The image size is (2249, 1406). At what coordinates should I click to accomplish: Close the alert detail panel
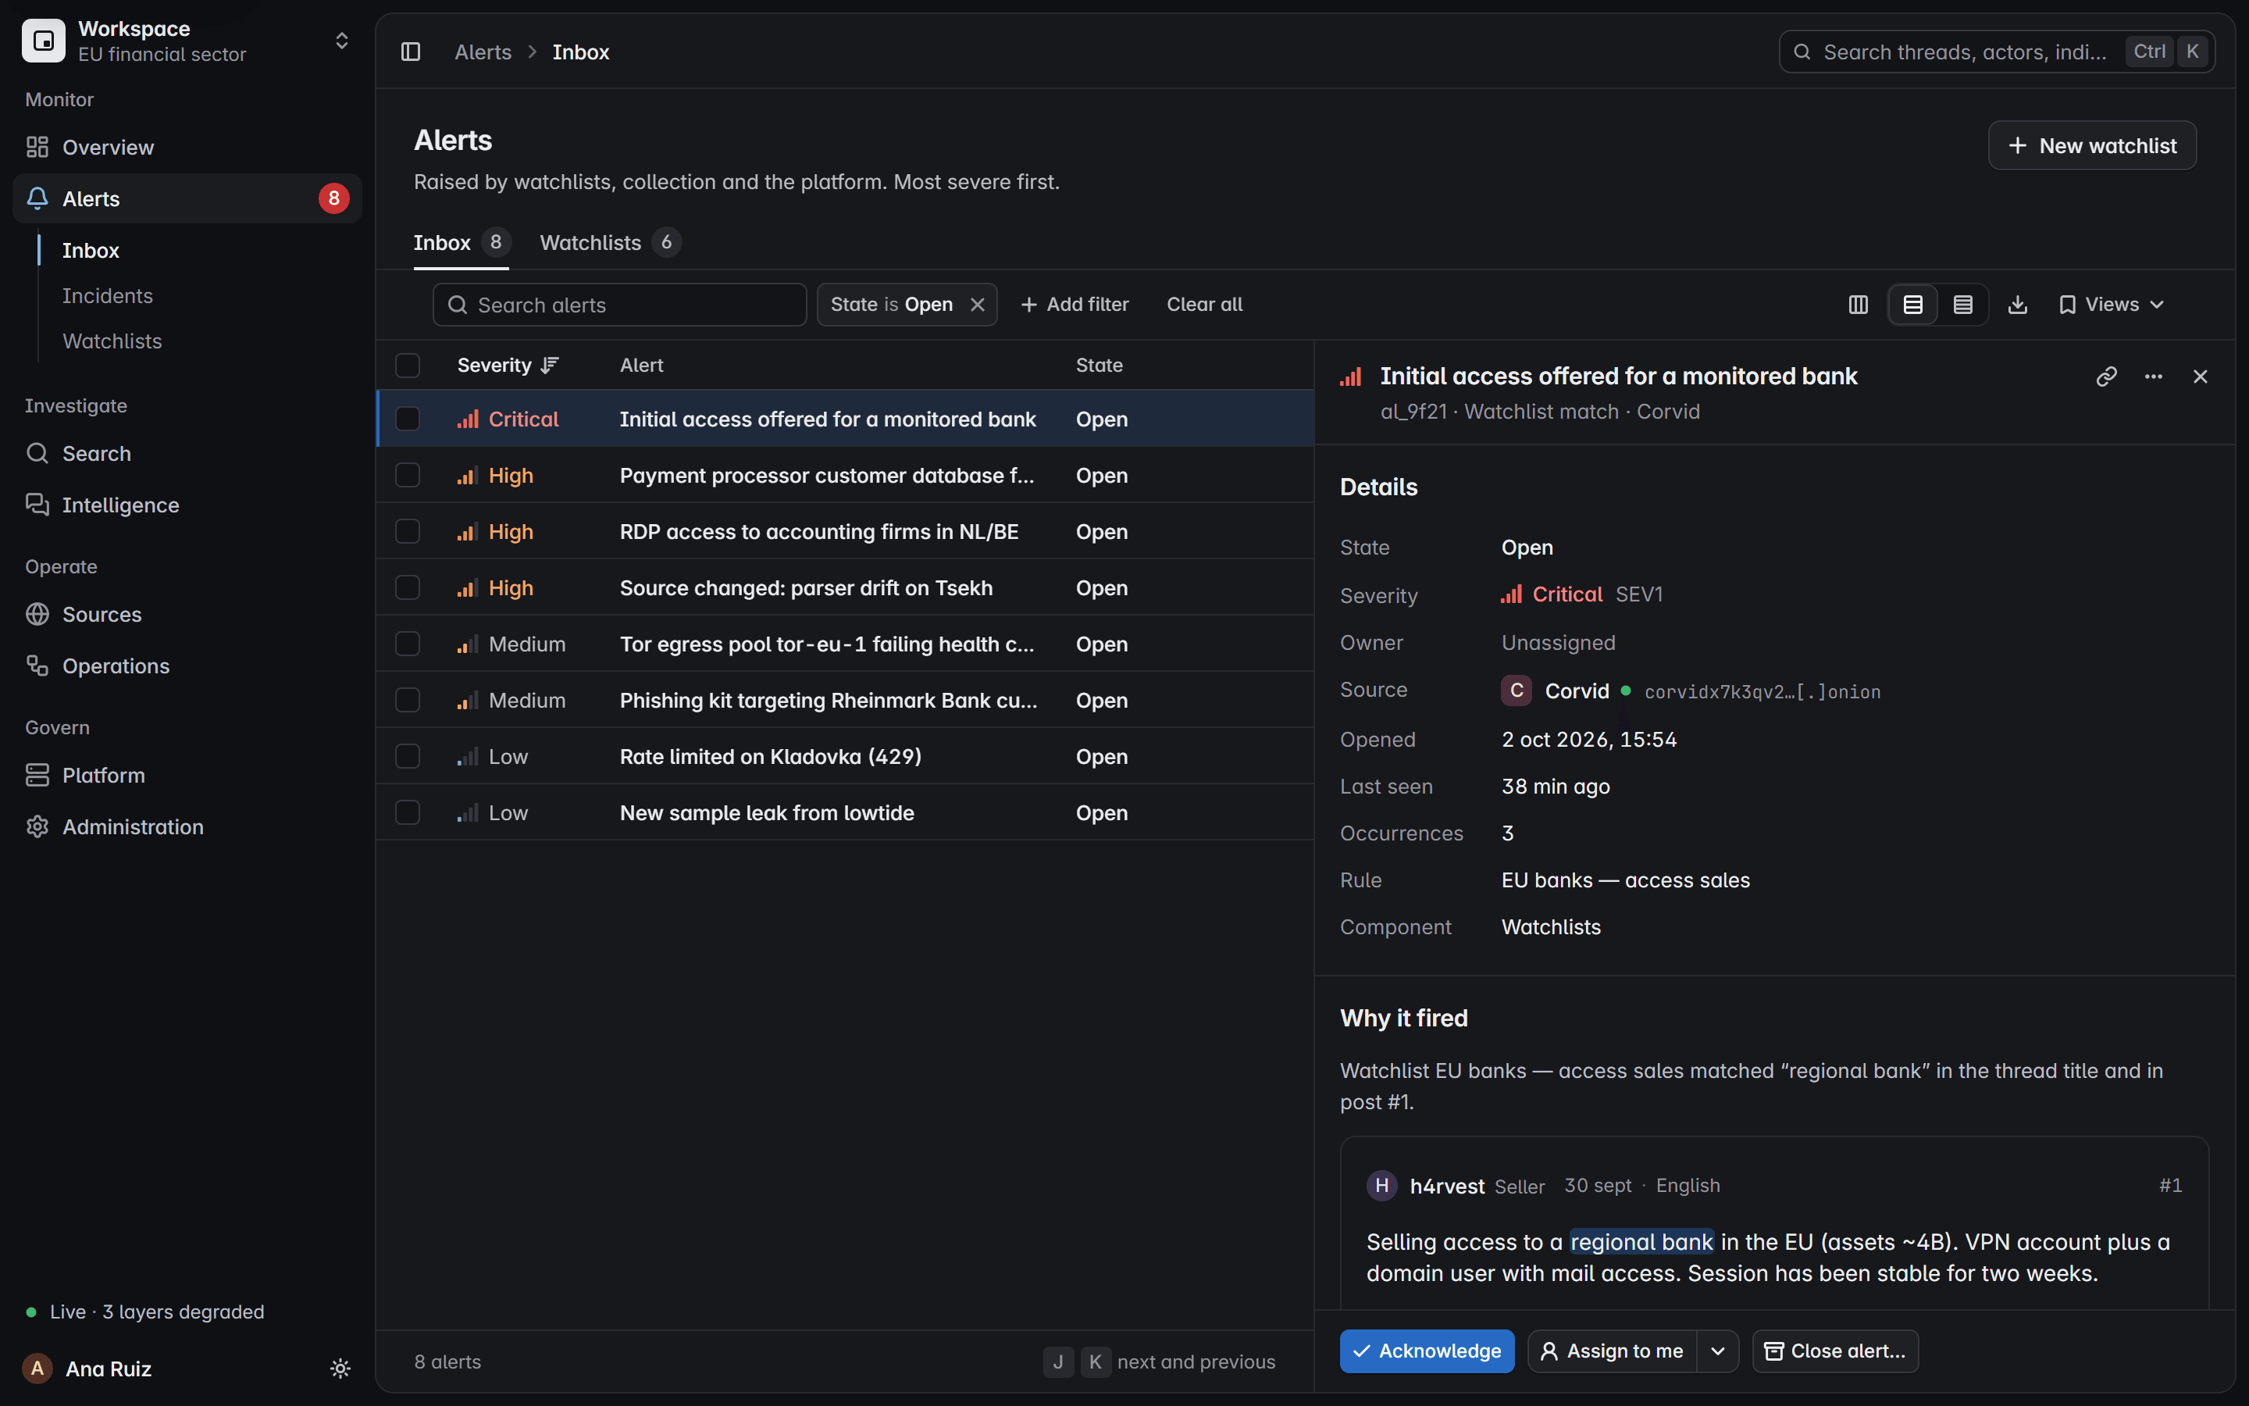[2200, 376]
